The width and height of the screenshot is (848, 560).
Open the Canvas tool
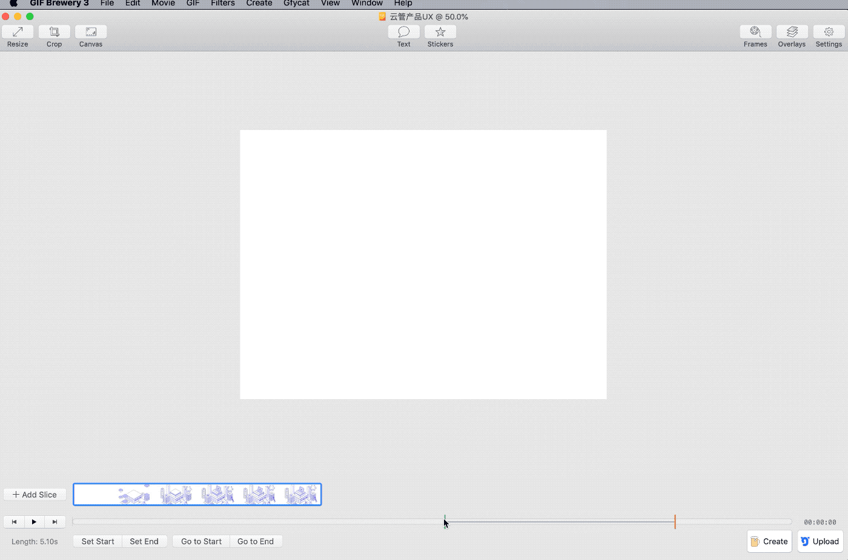[91, 32]
